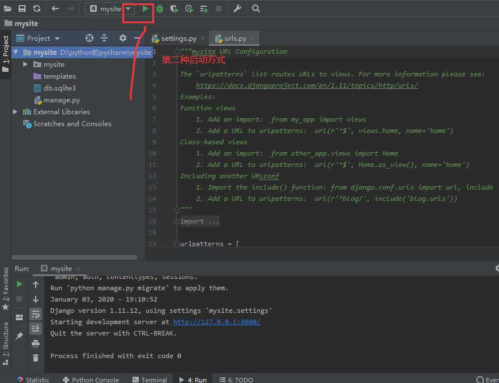The image size is (499, 383).
Task: Close the urls.py tab
Action: (253, 38)
